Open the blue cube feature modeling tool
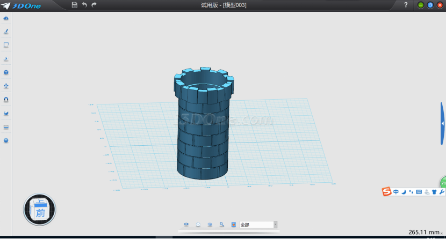This screenshot has width=446, height=239. pos(6,72)
